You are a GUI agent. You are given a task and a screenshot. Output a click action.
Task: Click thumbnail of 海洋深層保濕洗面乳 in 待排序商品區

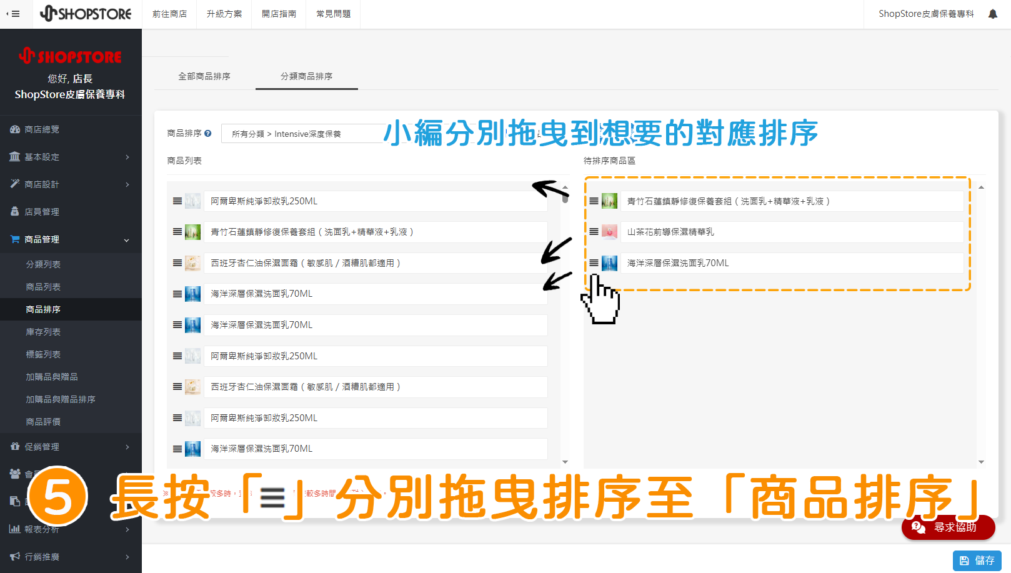click(609, 263)
